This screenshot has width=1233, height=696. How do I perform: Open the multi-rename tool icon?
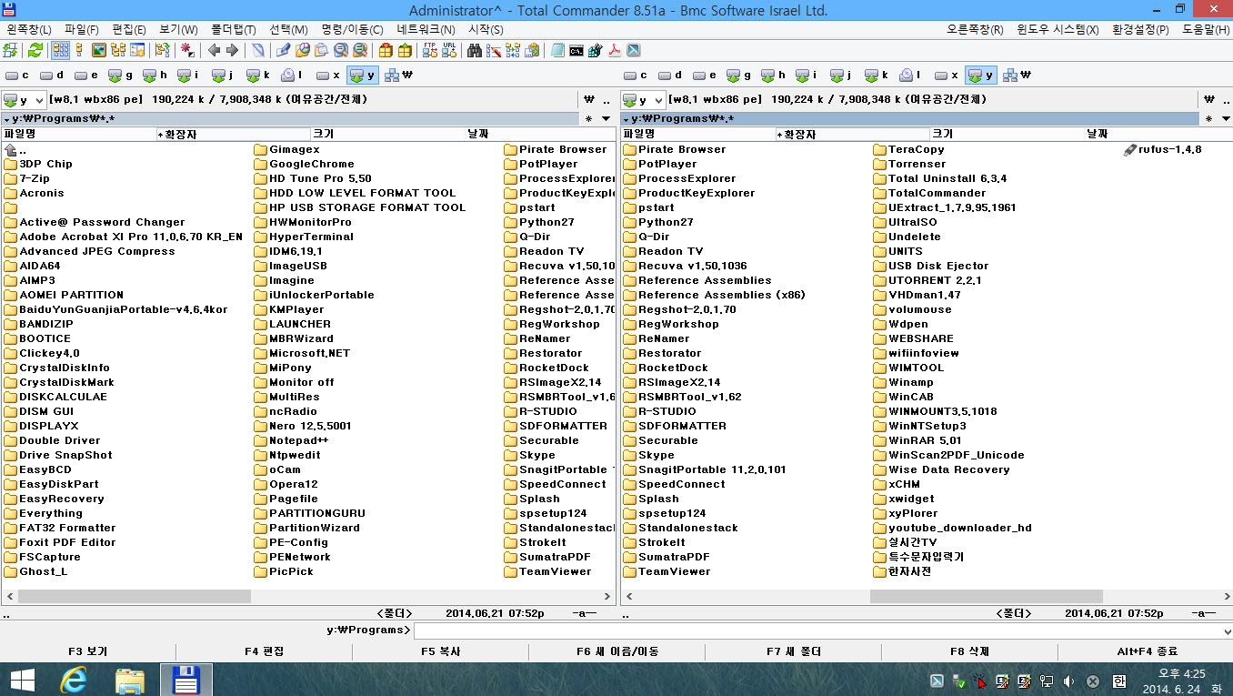click(494, 50)
